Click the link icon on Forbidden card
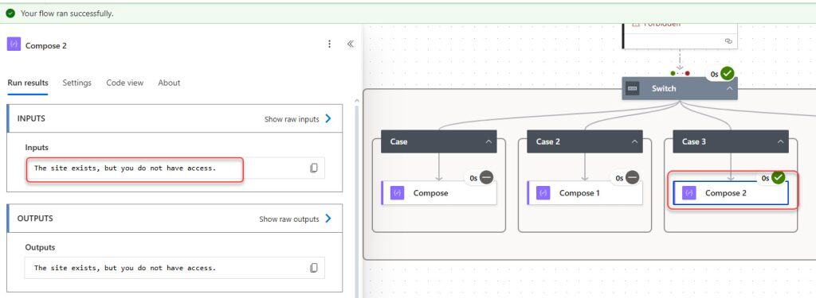The width and height of the screenshot is (816, 298). [x=728, y=41]
